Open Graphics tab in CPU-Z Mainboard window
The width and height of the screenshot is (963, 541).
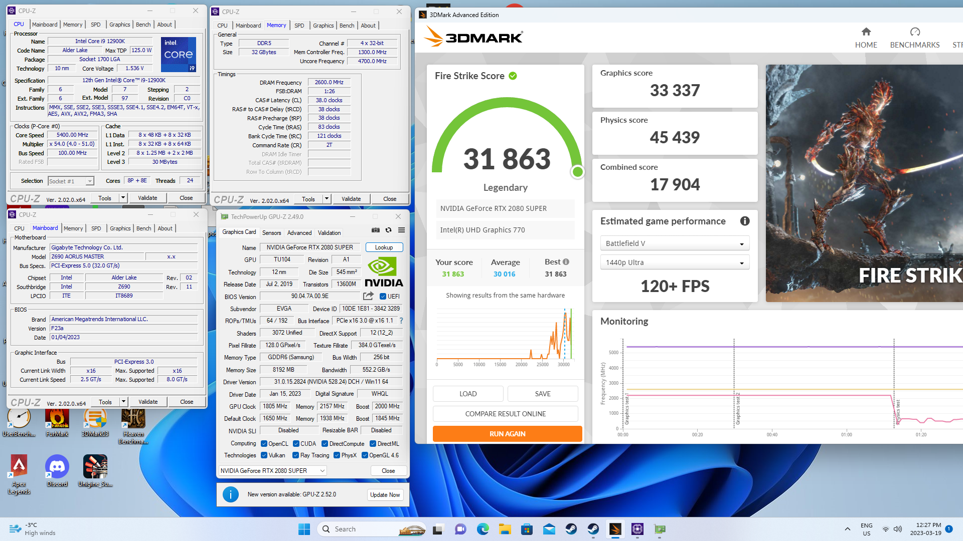click(x=120, y=228)
